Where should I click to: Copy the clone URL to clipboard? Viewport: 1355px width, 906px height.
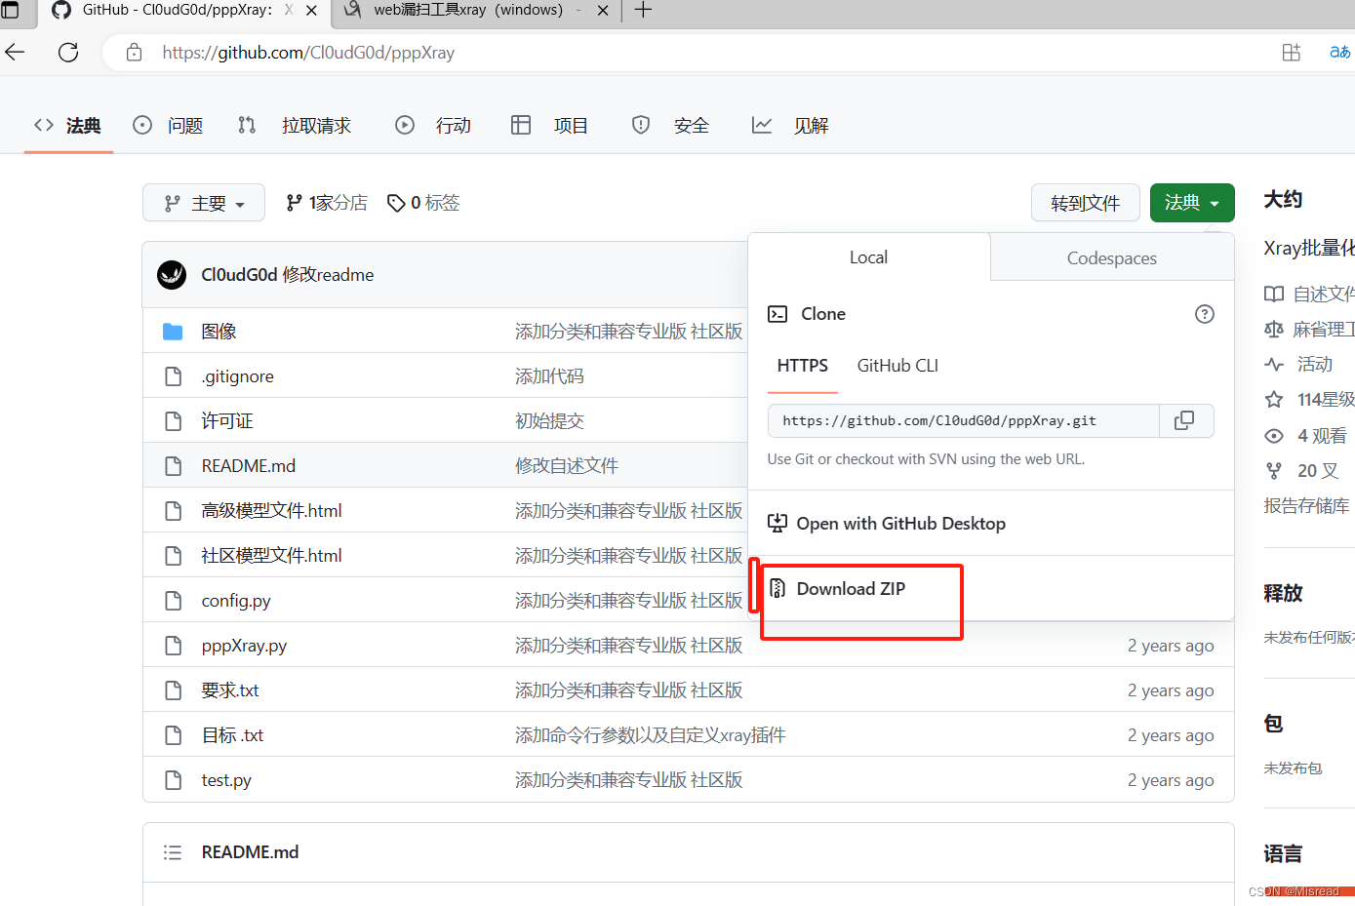click(1184, 420)
